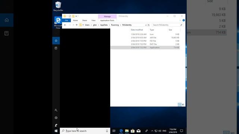
Task: Select the 'DAT File' row
Action: (x=145, y=44)
